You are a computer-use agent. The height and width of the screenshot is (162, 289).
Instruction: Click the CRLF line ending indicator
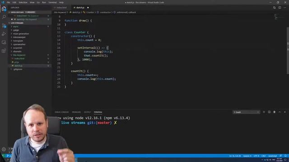point(263,156)
